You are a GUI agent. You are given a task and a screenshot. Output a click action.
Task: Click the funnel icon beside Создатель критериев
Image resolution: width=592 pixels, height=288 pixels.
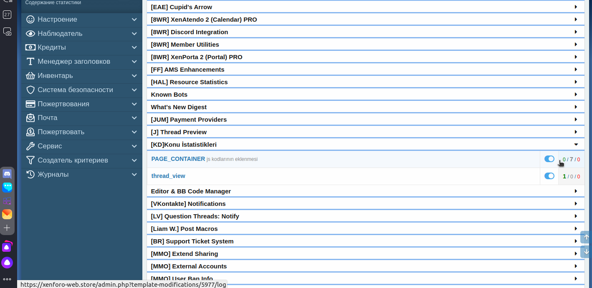tap(30, 160)
